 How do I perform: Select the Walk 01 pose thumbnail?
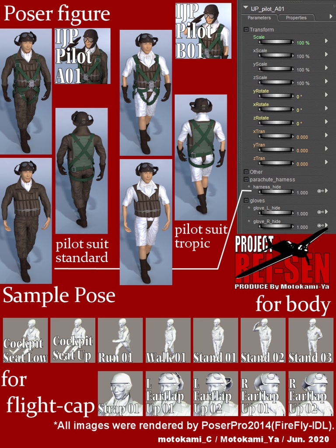point(168,340)
